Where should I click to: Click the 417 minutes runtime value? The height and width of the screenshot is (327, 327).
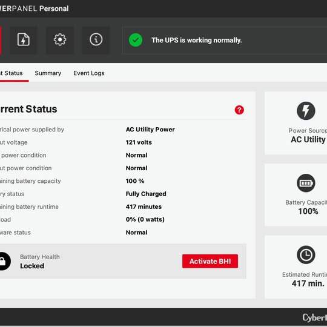point(144,206)
